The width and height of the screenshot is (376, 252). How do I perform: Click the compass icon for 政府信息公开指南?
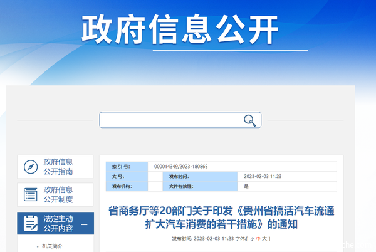30,167
